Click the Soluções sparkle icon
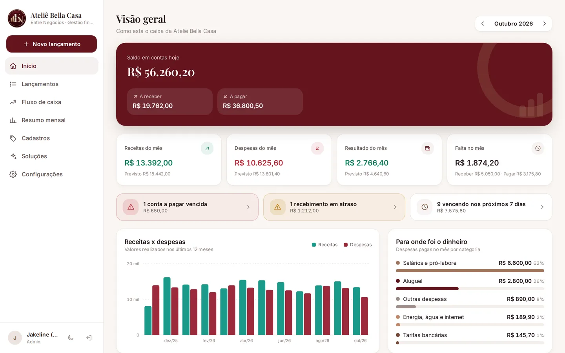This screenshot has height=353, width=565. point(13,156)
